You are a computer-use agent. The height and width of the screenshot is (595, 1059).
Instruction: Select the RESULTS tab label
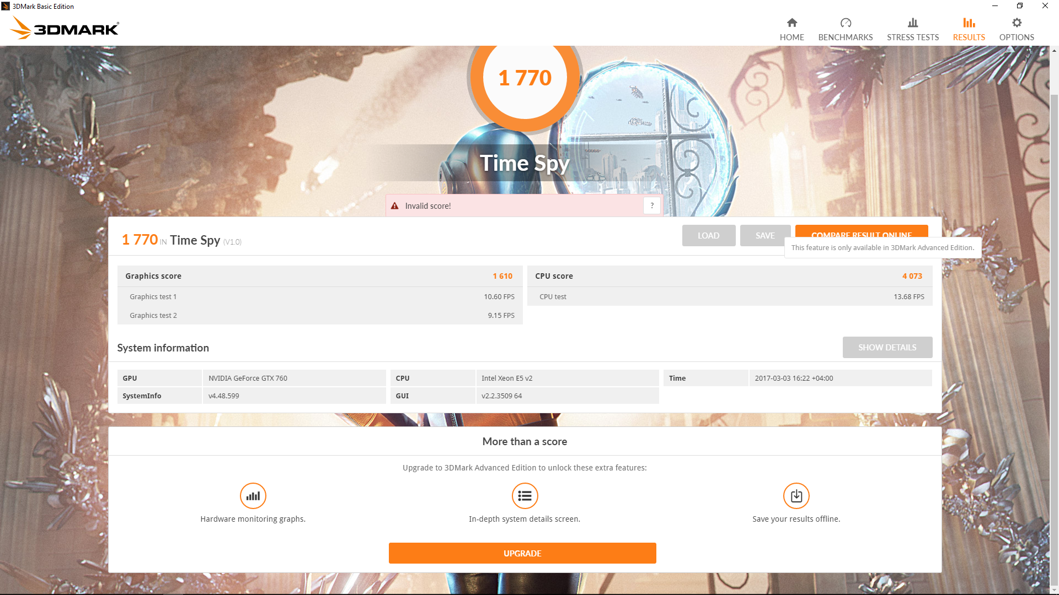(969, 37)
